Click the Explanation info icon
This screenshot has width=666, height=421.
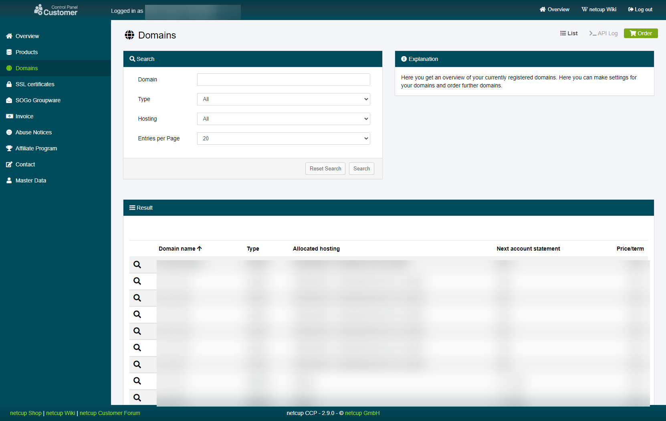pyautogui.click(x=404, y=59)
